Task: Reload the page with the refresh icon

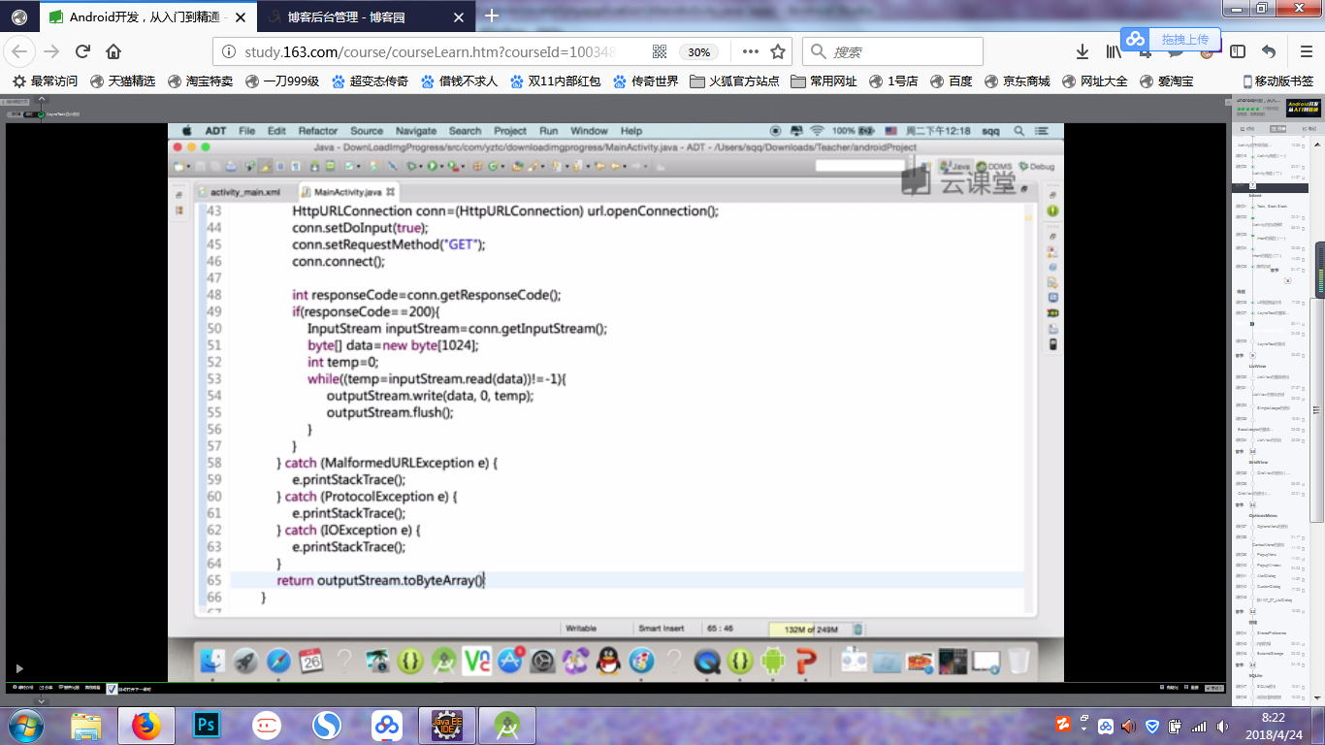Action: coord(82,52)
